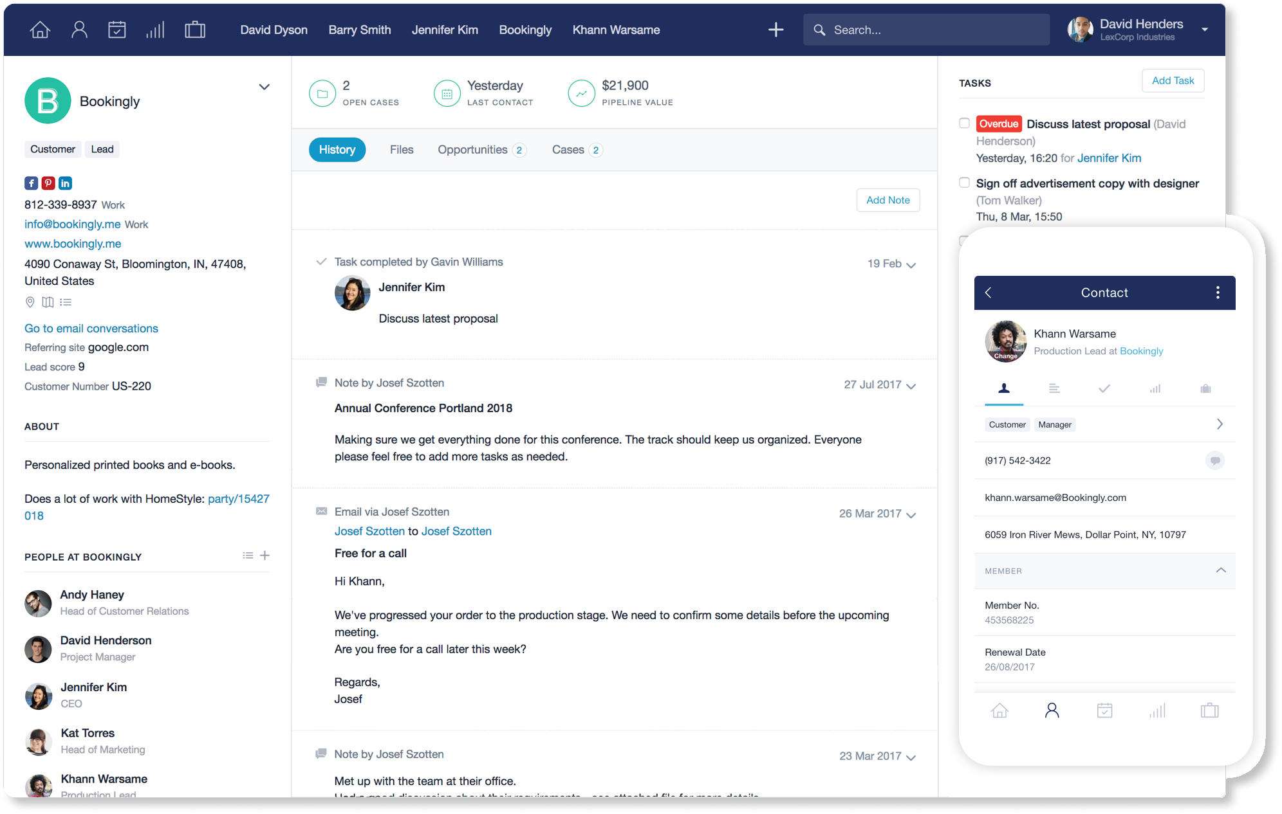Tap mobile bottom bar Pipeline bars icon
Screen dimensions: 1282x814
click(1157, 710)
